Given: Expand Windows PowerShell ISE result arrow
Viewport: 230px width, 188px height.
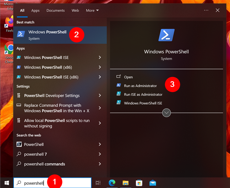Looking at the screenshot, I should pos(100,57).
